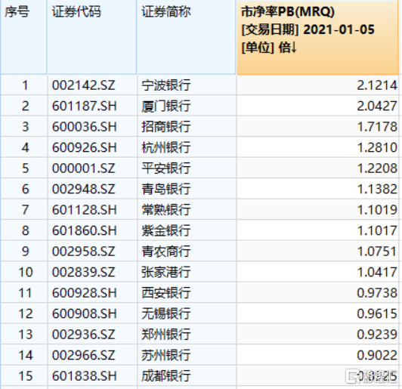The width and height of the screenshot is (402, 389).
Task: Click the PB value 0.9615
Action: pos(377,313)
